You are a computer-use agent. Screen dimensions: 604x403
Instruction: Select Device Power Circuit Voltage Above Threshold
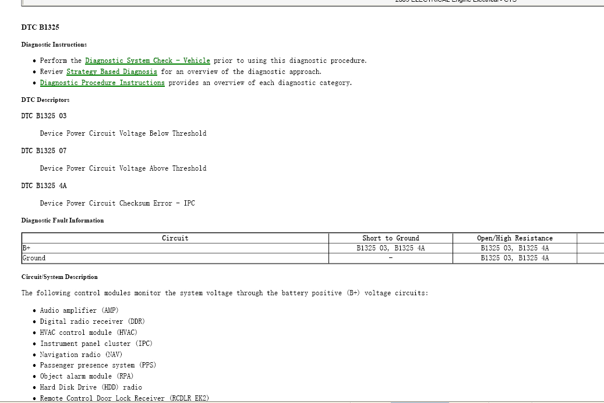point(123,168)
